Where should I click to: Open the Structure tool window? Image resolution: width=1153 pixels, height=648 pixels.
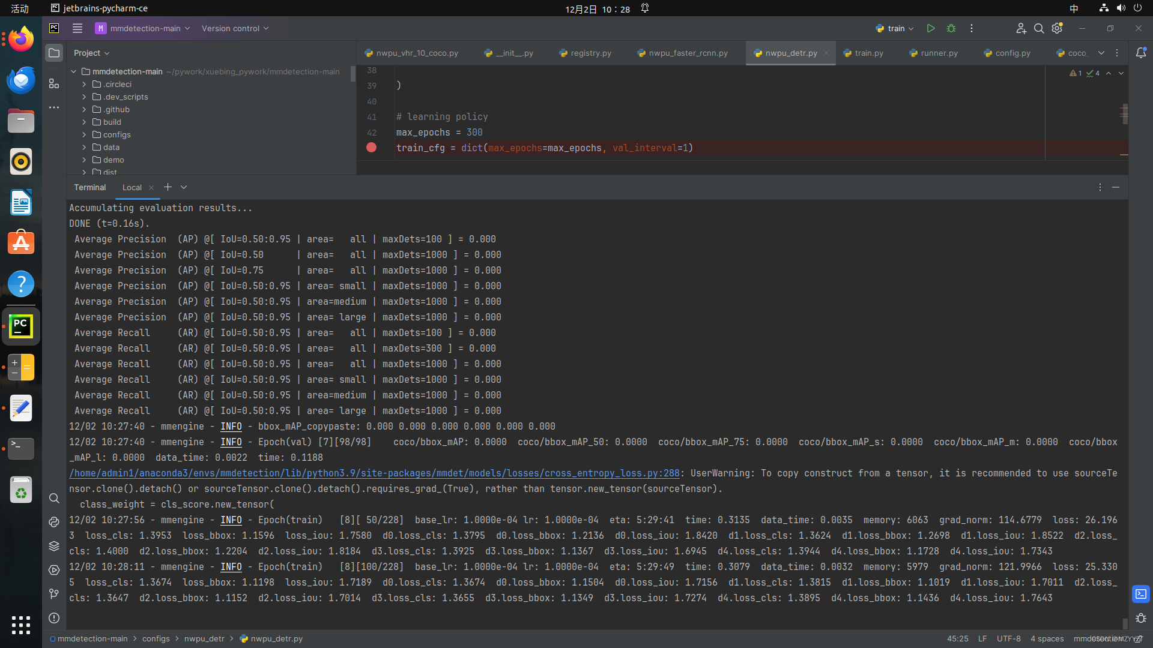click(x=54, y=83)
